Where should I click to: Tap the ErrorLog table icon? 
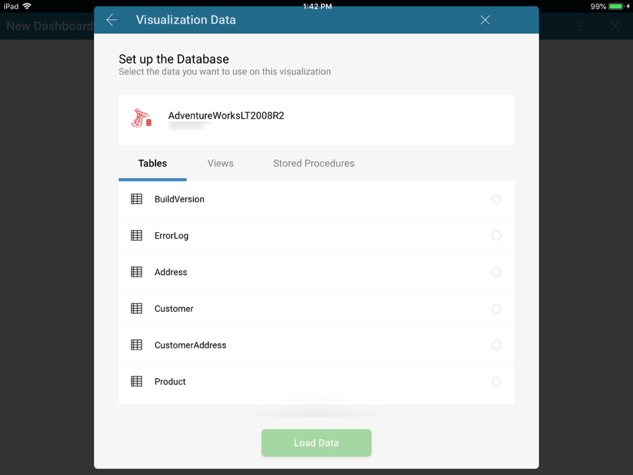coord(136,236)
